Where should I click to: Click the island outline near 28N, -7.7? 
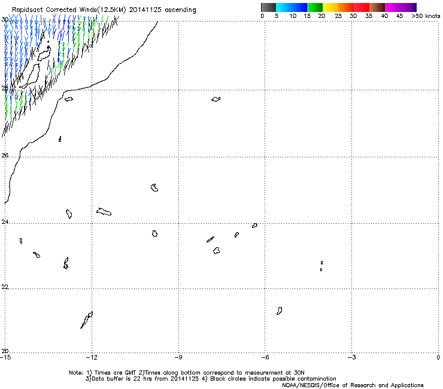216,99
